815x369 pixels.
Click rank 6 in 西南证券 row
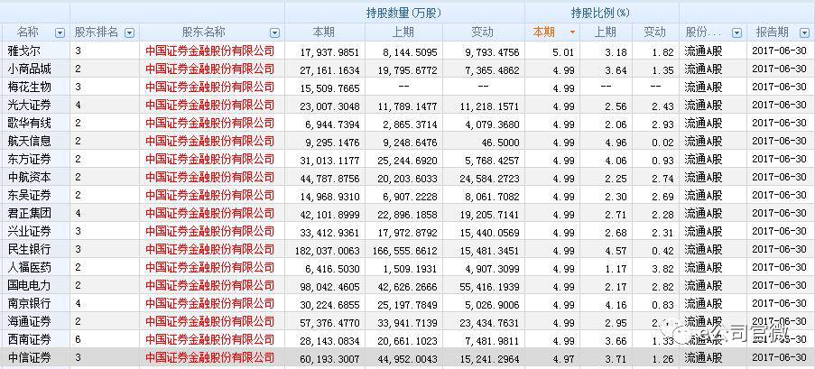tap(78, 339)
